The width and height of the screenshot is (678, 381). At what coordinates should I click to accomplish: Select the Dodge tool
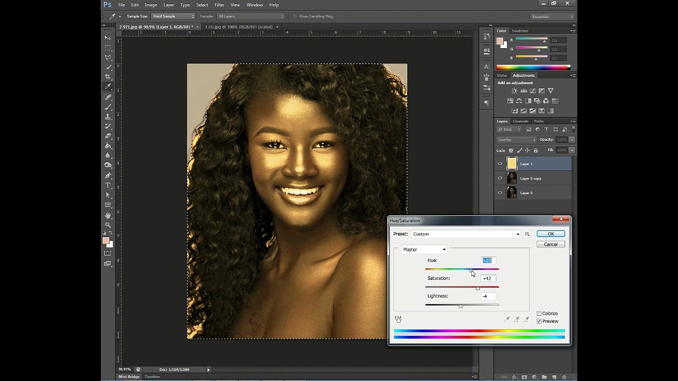tap(108, 165)
